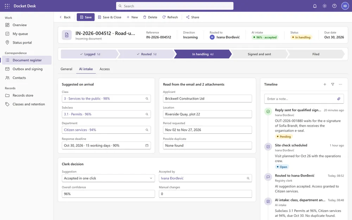Click the Applicant field
The image size is (352, 220).
click(x=207, y=99)
